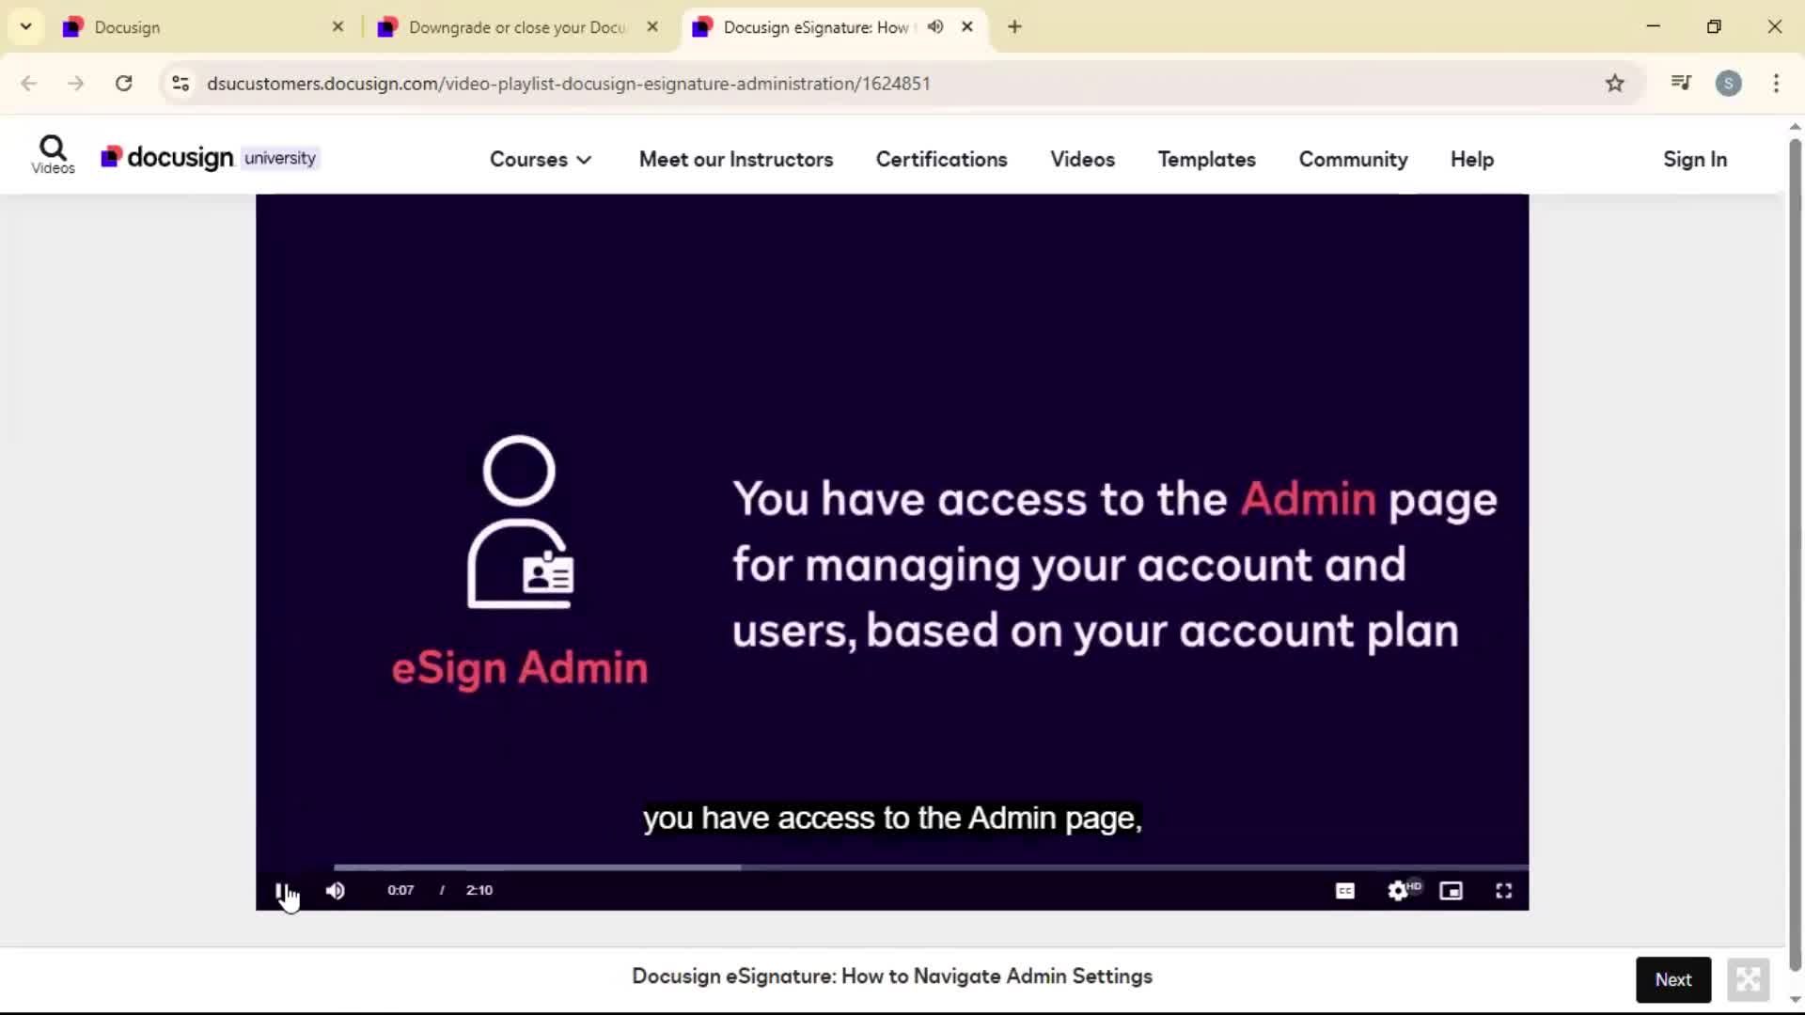Close the first Docusign tab
1805x1015 pixels.
pyautogui.click(x=337, y=27)
